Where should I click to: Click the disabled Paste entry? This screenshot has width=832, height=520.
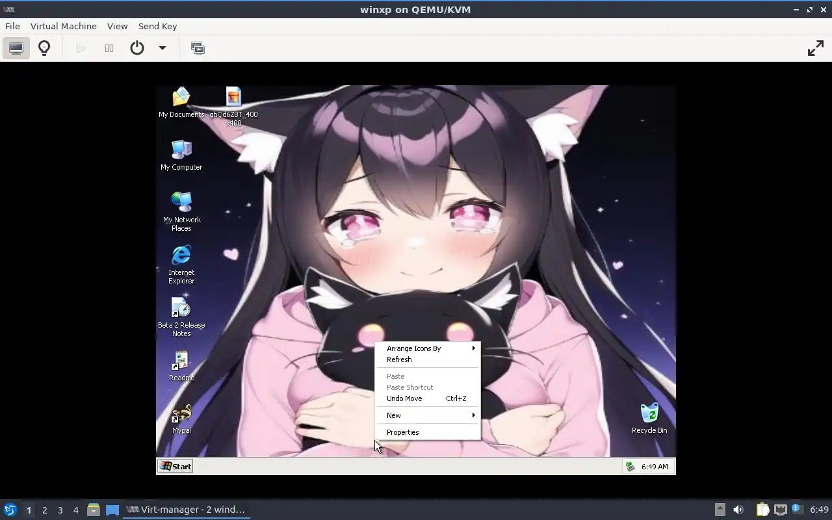click(428, 376)
